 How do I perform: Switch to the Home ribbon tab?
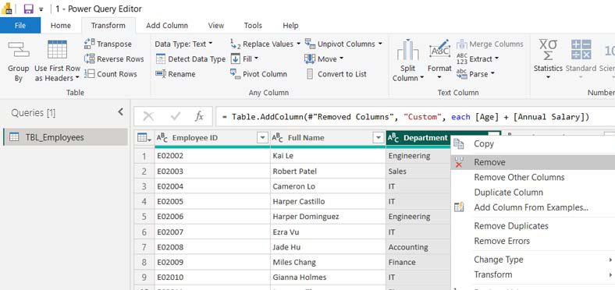pos(61,26)
